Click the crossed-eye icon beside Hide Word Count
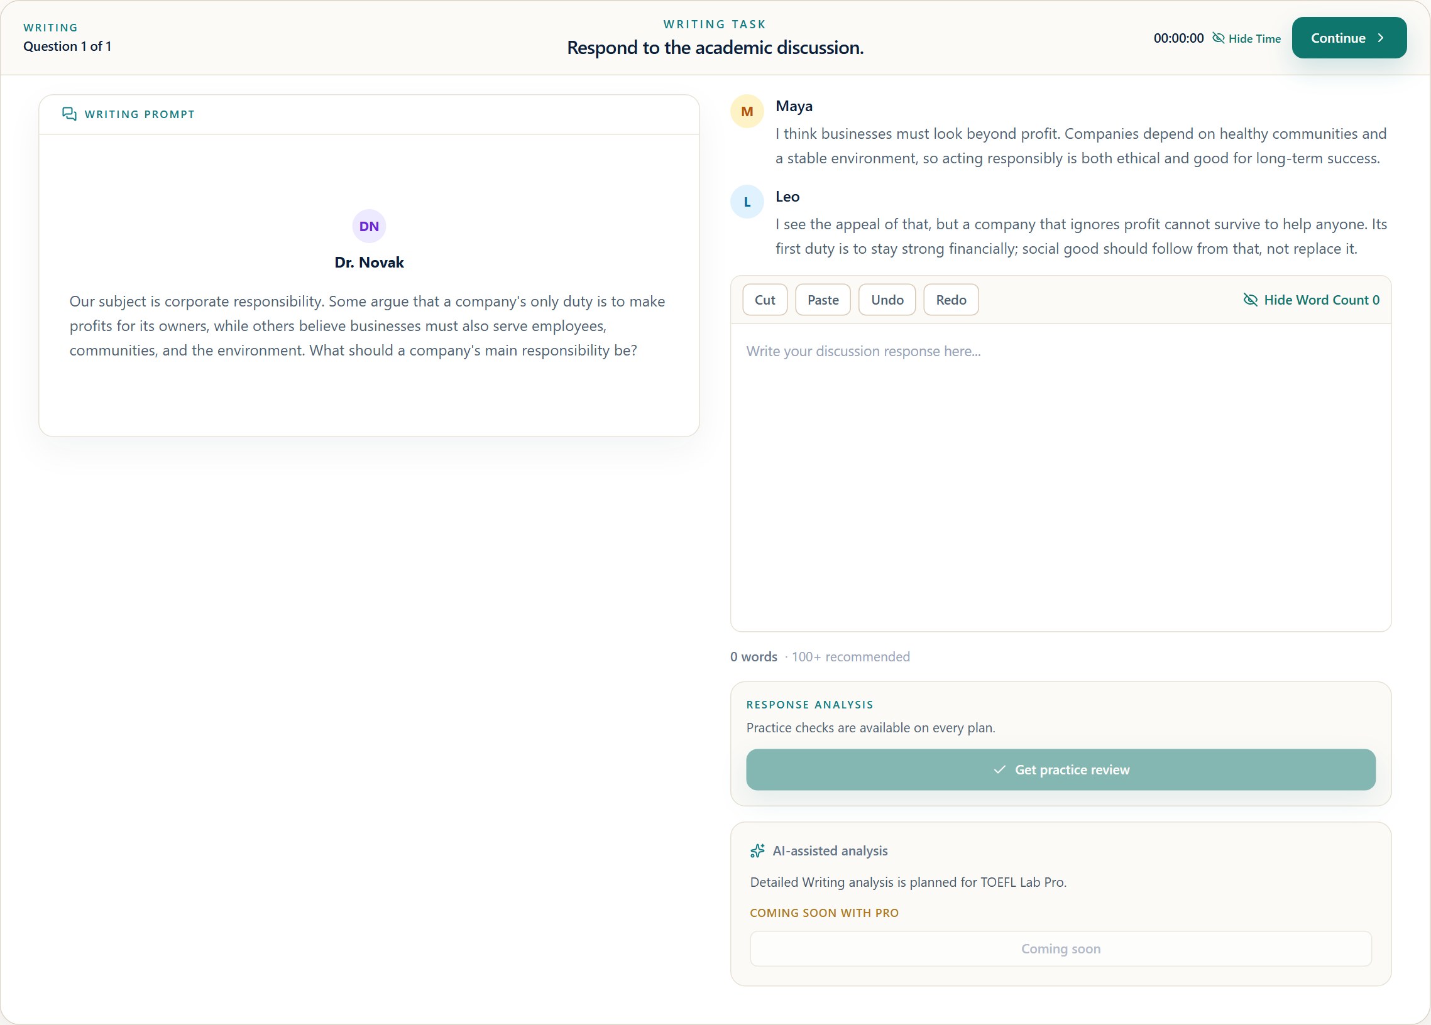This screenshot has width=1431, height=1025. pyautogui.click(x=1250, y=300)
